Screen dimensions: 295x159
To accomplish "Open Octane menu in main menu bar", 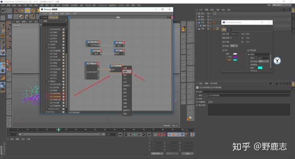I will [121, 5].
